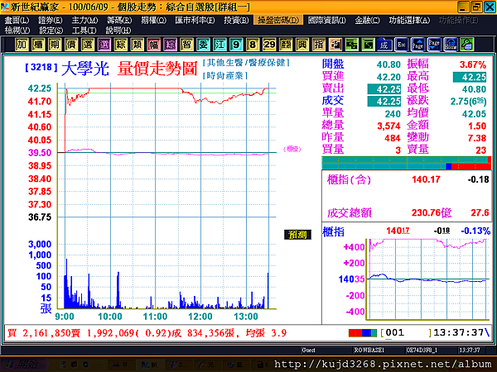Click the green key toolbar icon
This screenshot has width=497, height=372.
(467, 45)
